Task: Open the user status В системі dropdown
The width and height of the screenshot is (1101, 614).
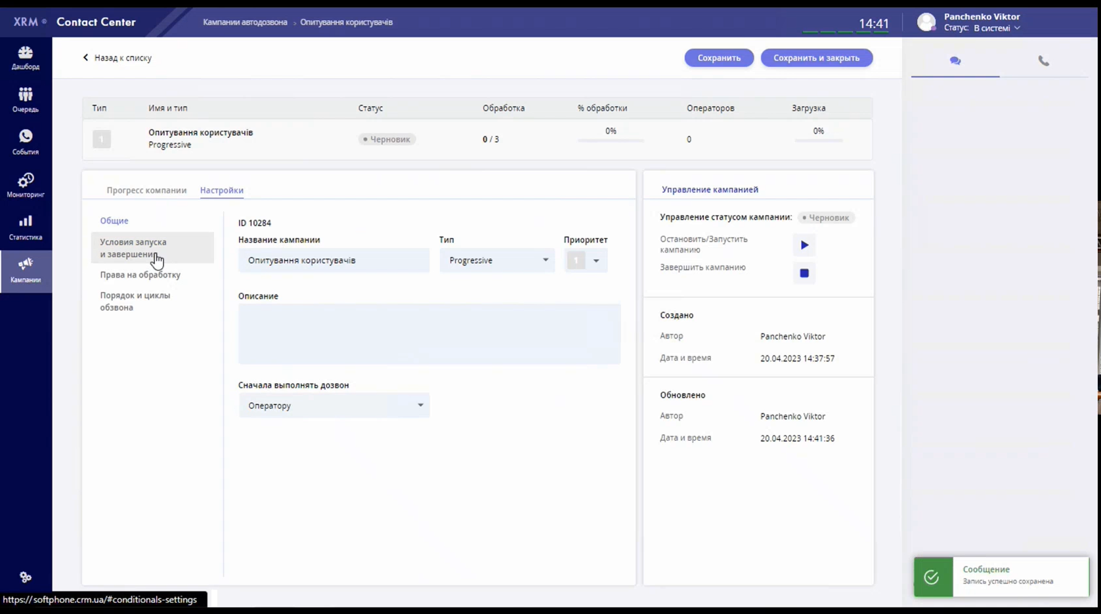Action: [x=997, y=28]
